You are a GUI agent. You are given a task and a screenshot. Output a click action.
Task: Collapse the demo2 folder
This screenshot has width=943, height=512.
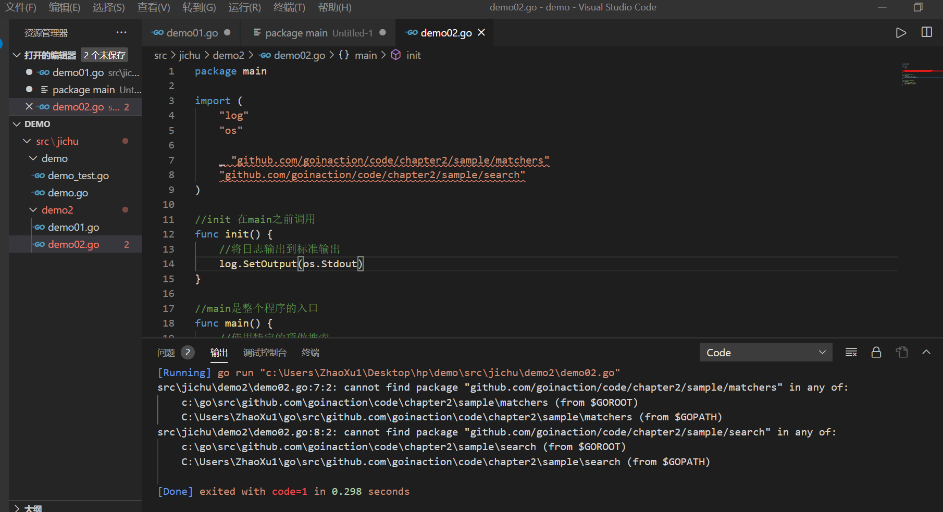[x=33, y=210]
